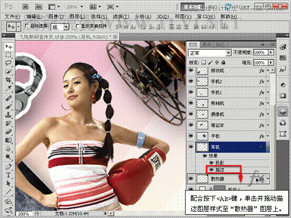Viewport: 291px width, 218px height.
Task: Switch to the 通道 tab
Action: point(206,44)
